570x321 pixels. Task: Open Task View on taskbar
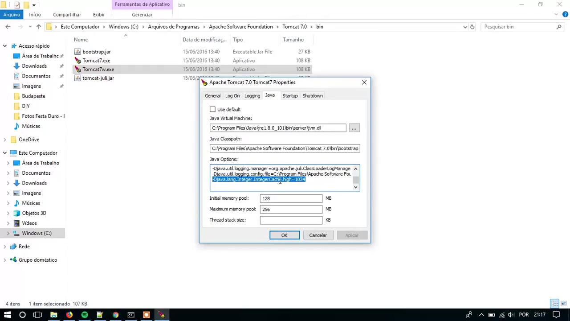tap(37, 315)
